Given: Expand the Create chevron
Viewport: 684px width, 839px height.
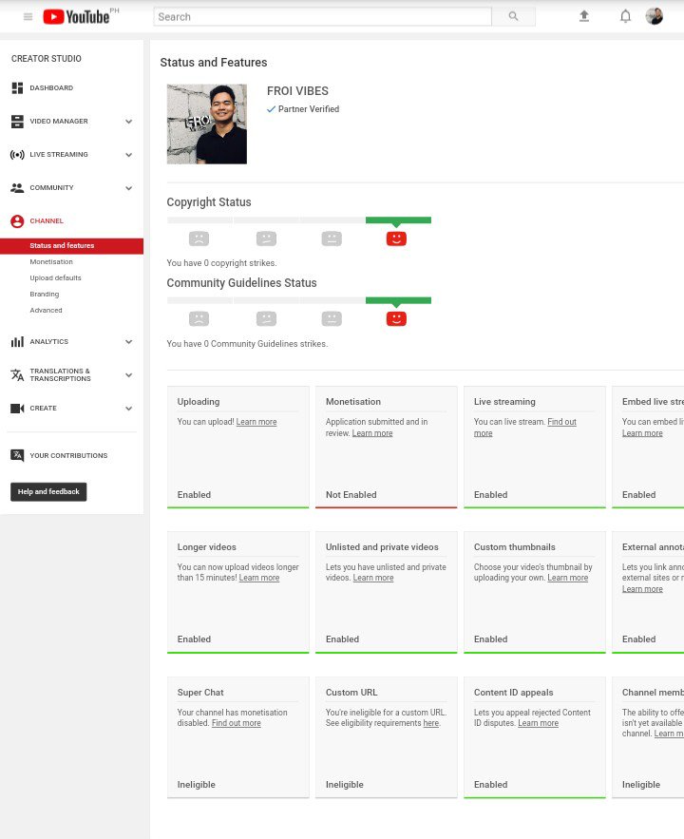Looking at the screenshot, I should click(x=129, y=409).
